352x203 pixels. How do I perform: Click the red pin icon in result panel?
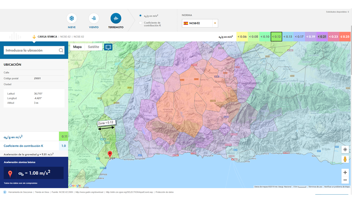tap(10, 174)
